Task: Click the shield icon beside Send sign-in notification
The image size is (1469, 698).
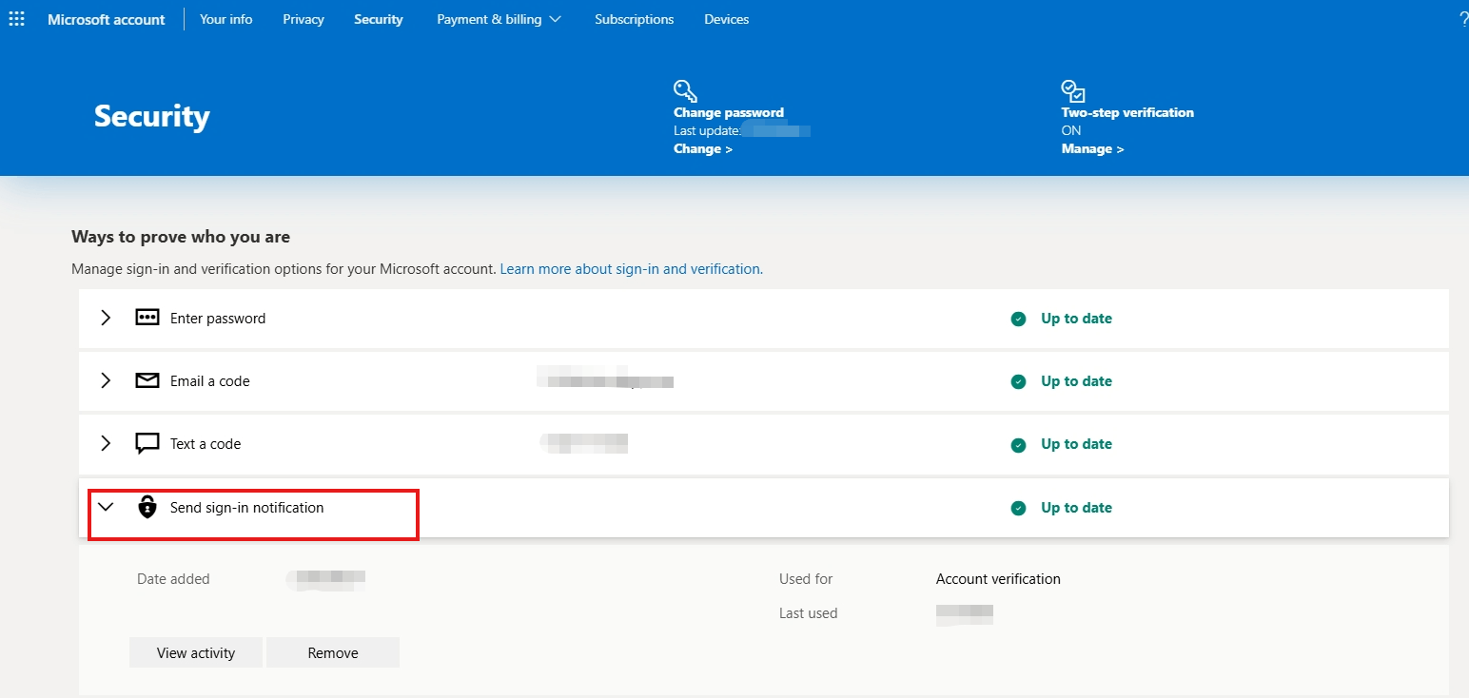Action: tap(147, 507)
